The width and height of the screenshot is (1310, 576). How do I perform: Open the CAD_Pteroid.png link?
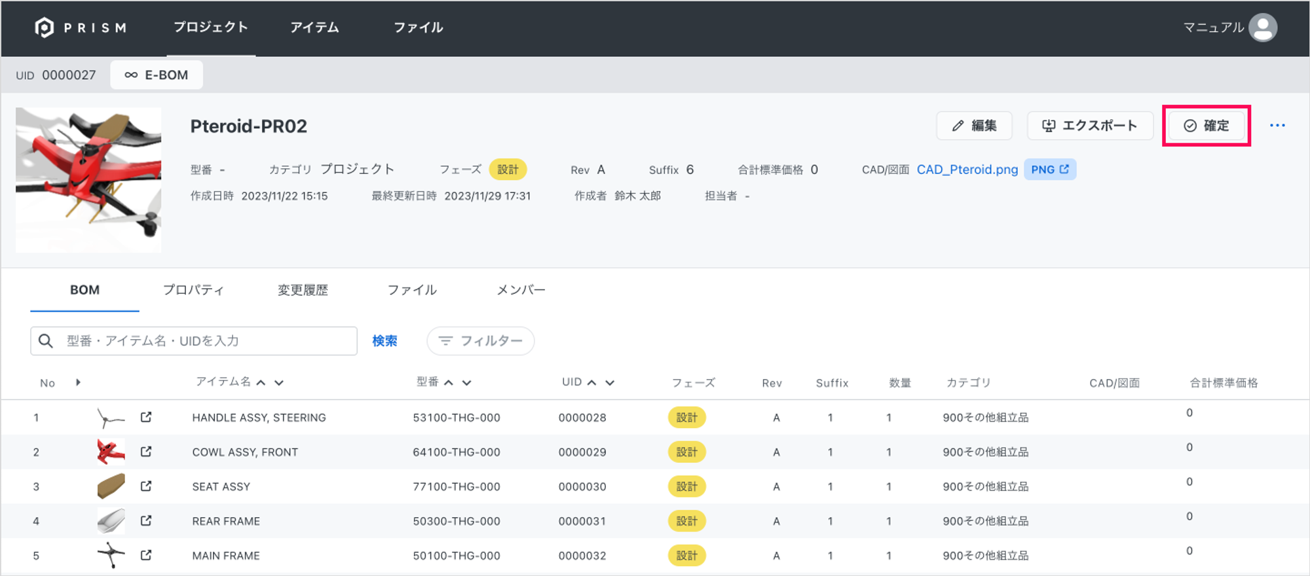click(x=967, y=170)
